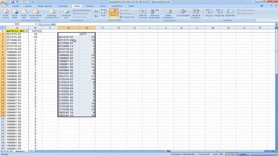Image resolution: width=278 pixels, height=156 pixels.
Task: Click Hide Detail
Action: click(x=245, y=13)
